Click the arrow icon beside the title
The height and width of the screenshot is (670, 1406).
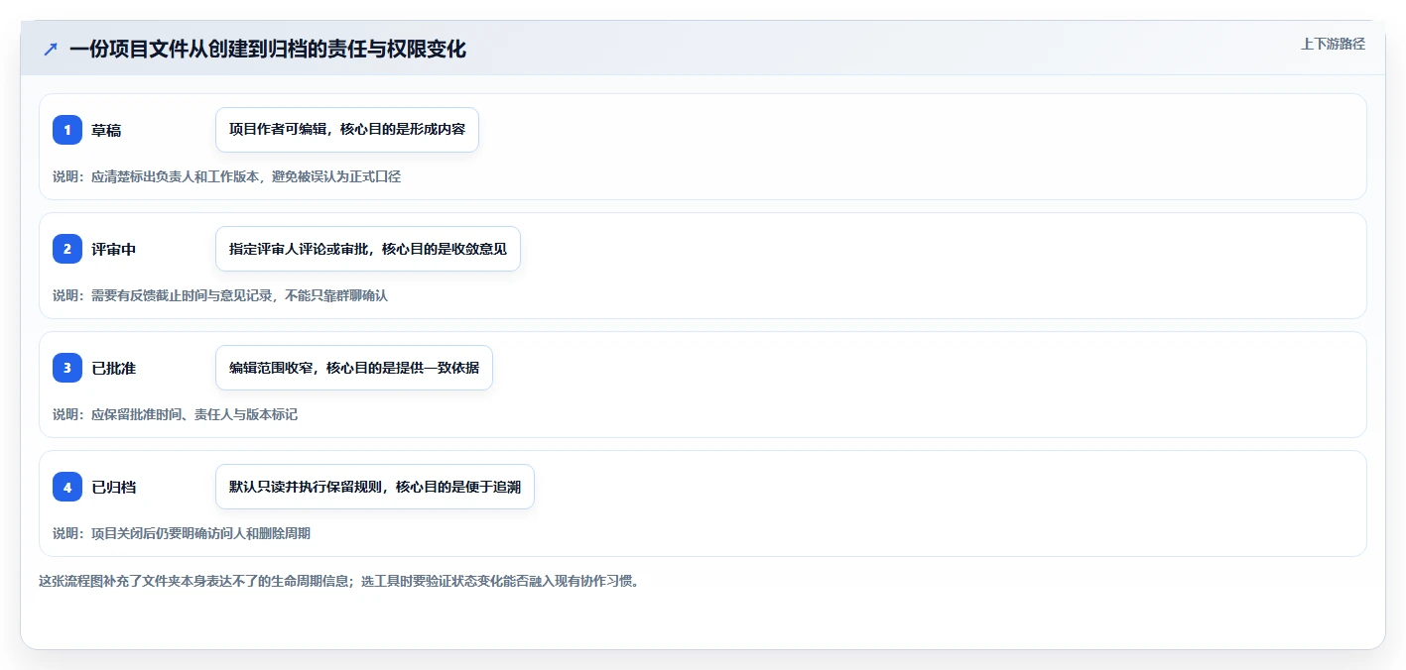pyautogui.click(x=51, y=49)
